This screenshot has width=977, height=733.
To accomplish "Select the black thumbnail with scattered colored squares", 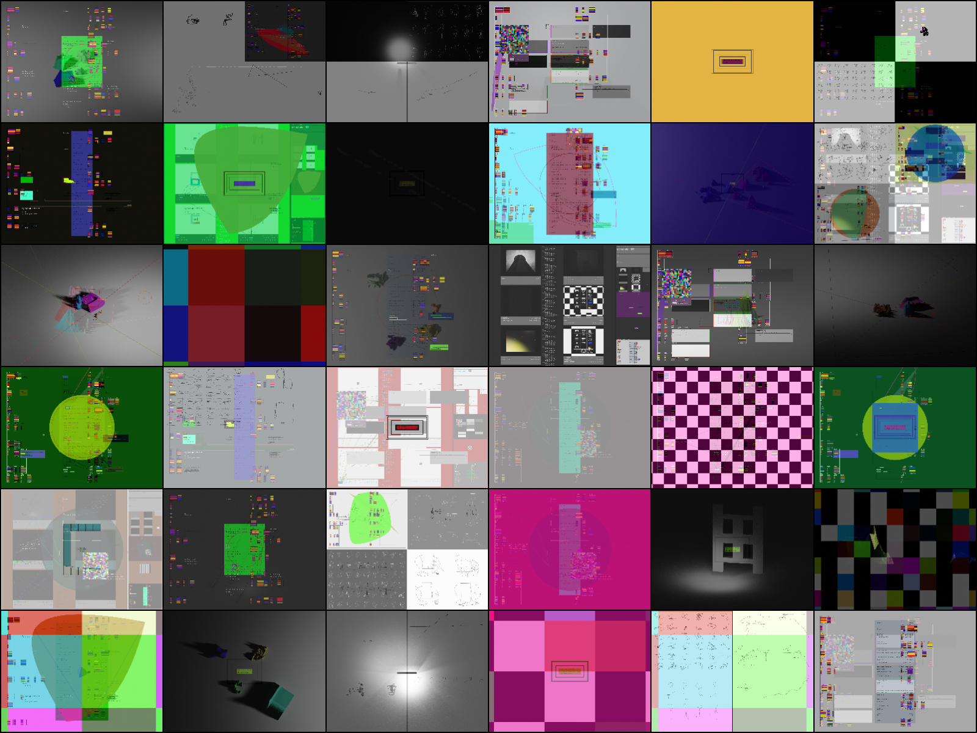I will pos(895,549).
